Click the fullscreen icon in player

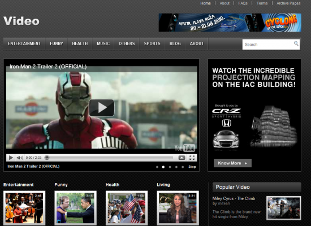[x=192, y=158]
